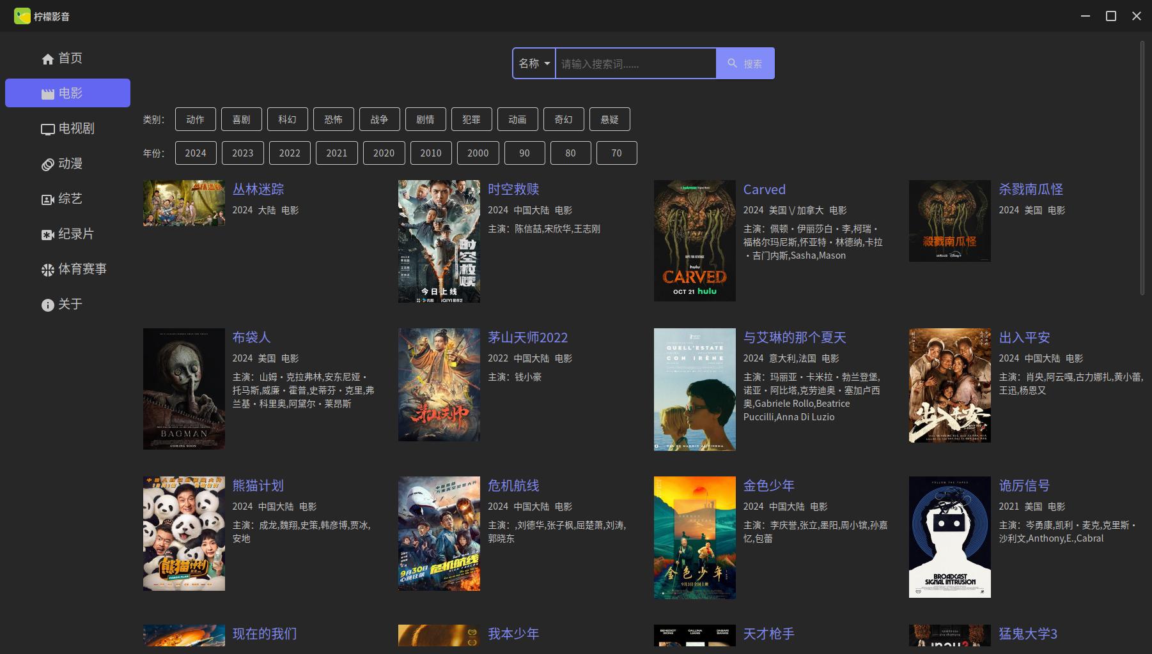Pick the 犯罪 genre tag
This screenshot has height=654, width=1152.
pos(472,119)
